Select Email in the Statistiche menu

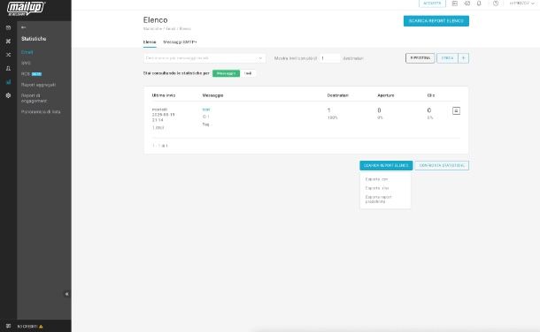[x=27, y=52]
